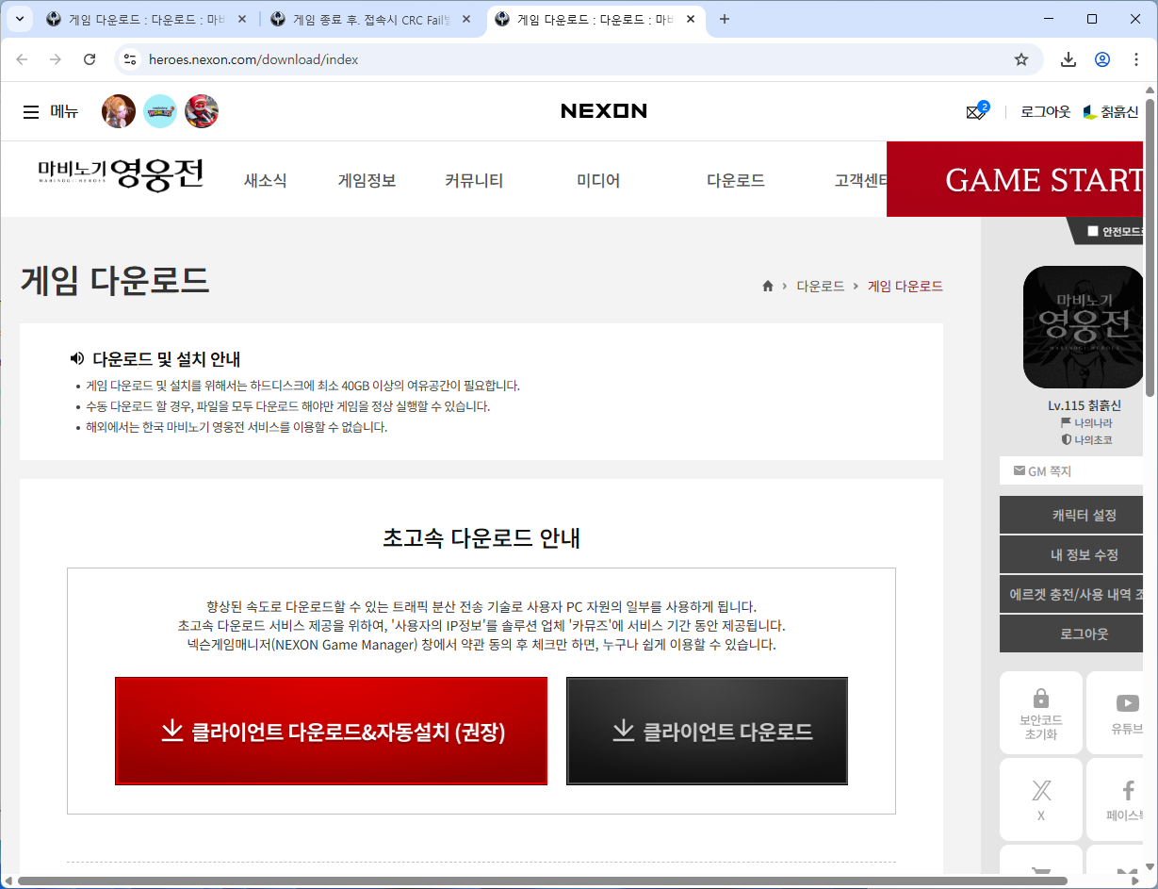The height and width of the screenshot is (889, 1158).
Task: Open the light-blue game icon in header
Action: coord(160,111)
